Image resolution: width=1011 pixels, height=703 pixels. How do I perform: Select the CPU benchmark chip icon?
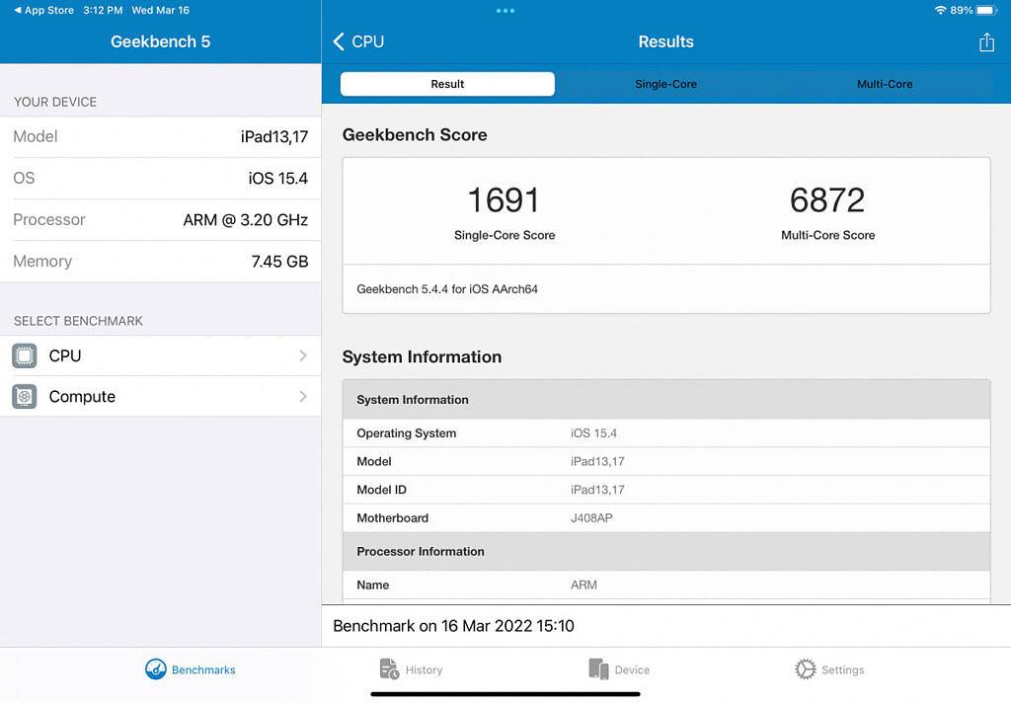click(25, 355)
